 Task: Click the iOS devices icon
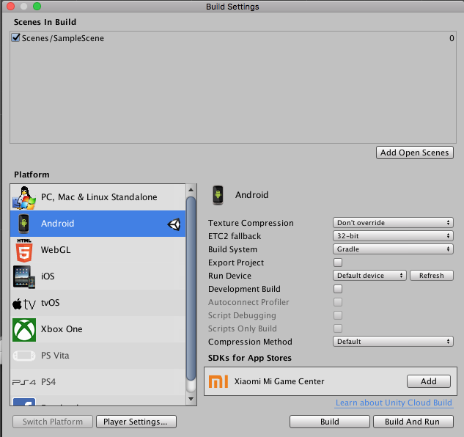pos(24,277)
